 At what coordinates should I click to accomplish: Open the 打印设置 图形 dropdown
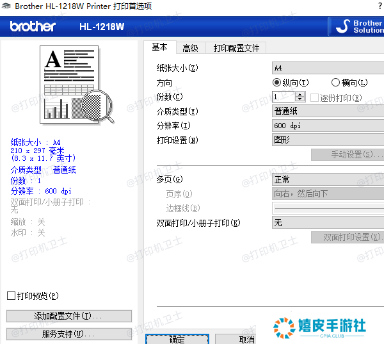[x=328, y=140]
